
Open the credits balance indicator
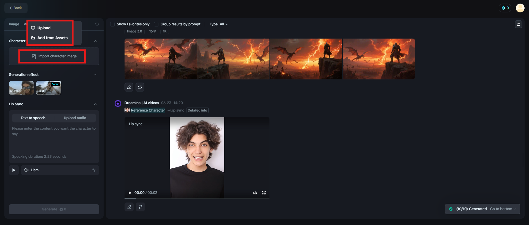point(505,8)
